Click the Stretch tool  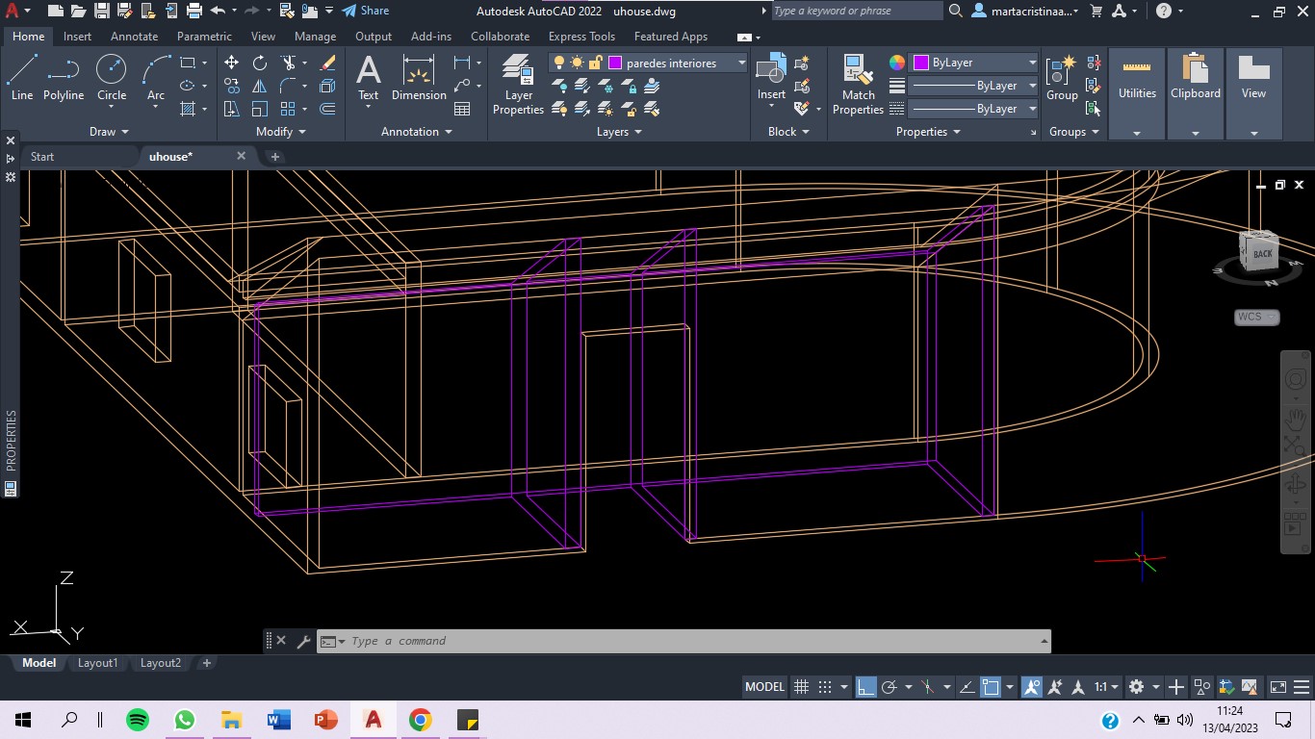coord(231,109)
